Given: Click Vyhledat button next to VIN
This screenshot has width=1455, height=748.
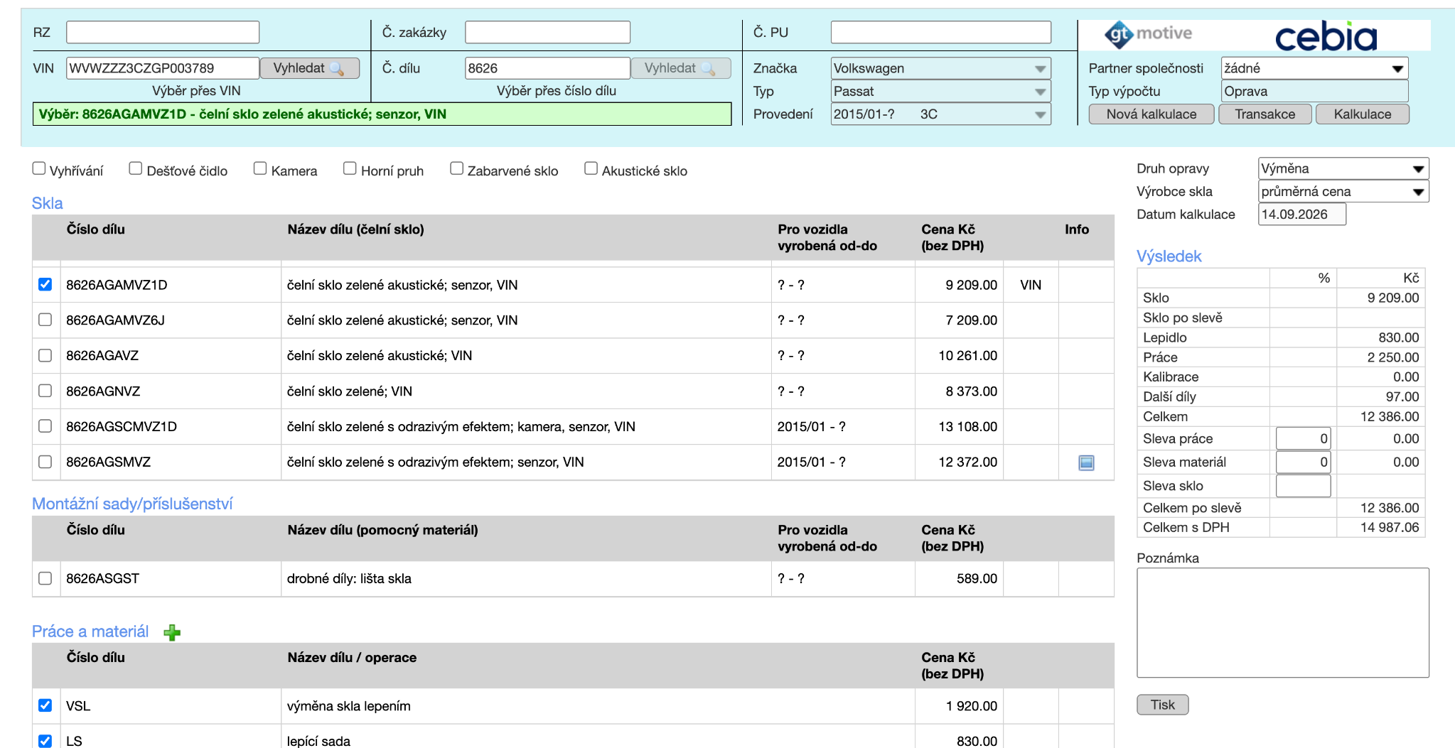Looking at the screenshot, I should click(309, 68).
